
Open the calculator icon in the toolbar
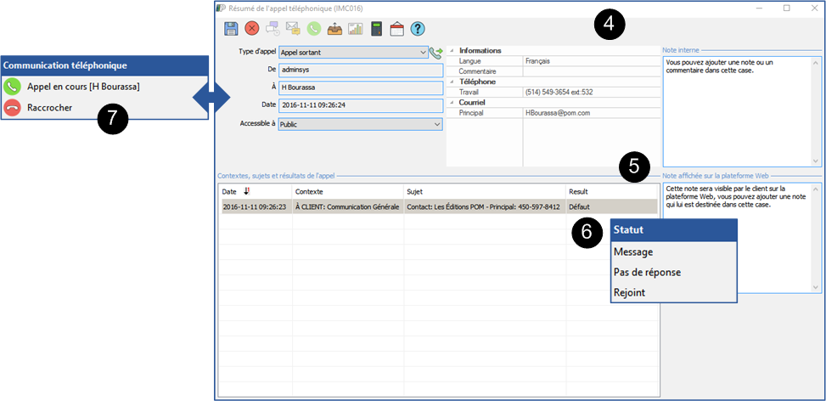click(376, 29)
